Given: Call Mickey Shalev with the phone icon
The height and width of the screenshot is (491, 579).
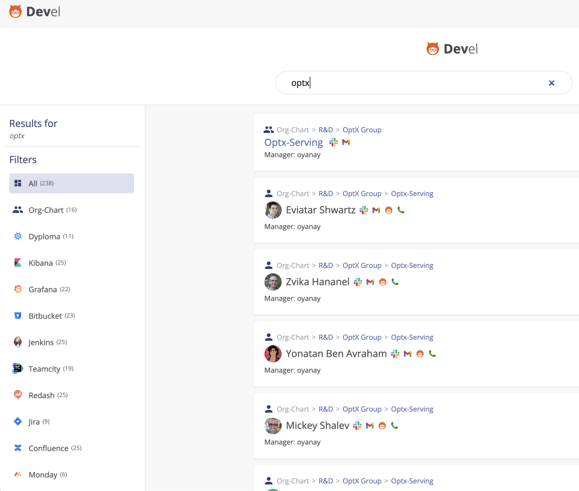Looking at the screenshot, I should [x=394, y=425].
